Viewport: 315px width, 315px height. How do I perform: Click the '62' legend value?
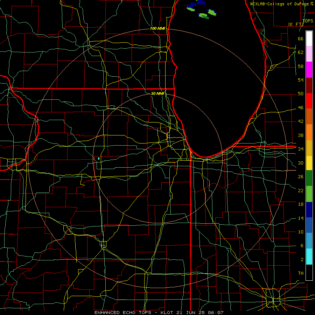point(301,52)
